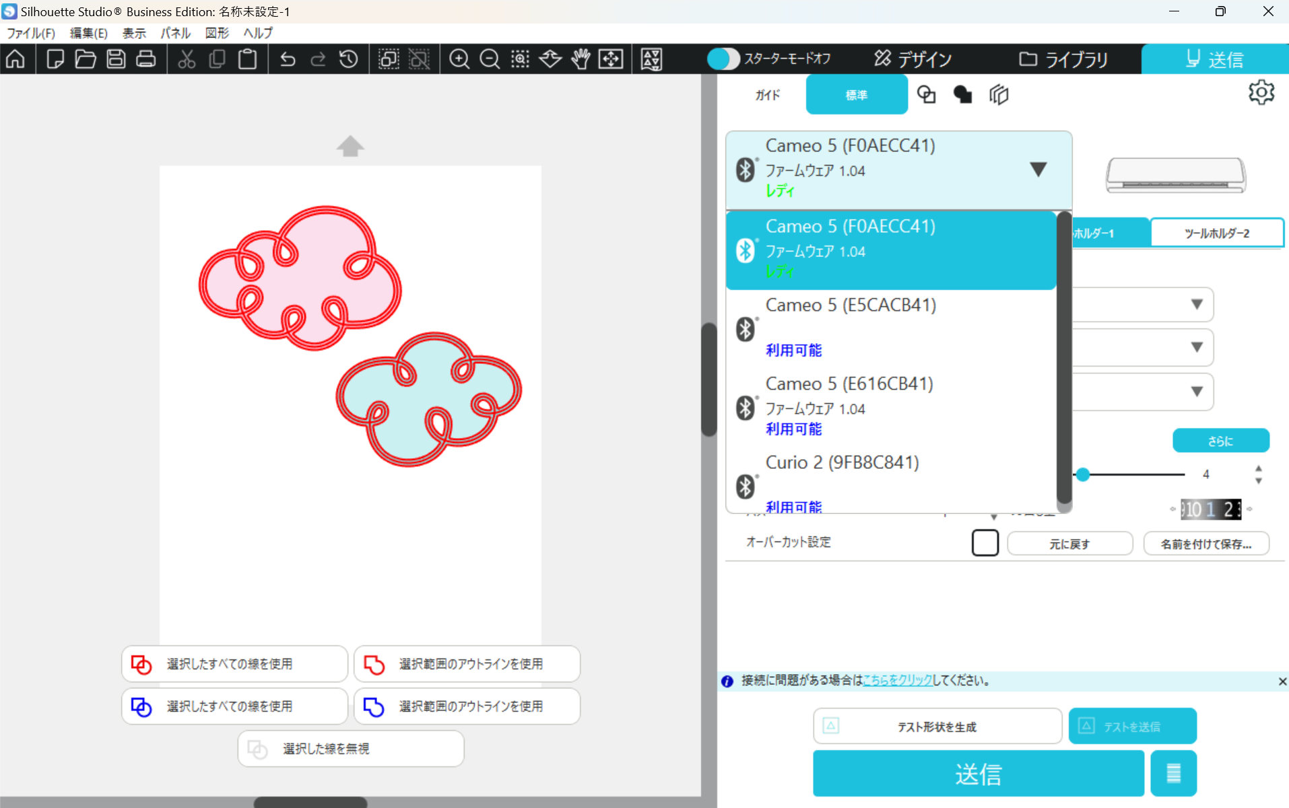
Task: Click the さらに button
Action: click(x=1220, y=441)
